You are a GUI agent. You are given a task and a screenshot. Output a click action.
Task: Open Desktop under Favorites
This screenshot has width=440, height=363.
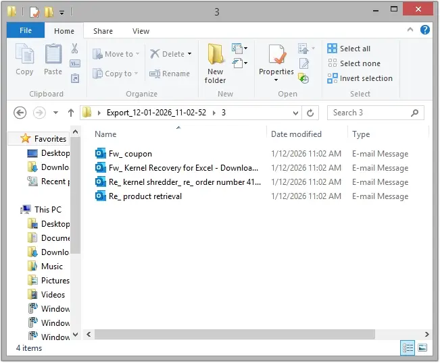tap(49, 153)
